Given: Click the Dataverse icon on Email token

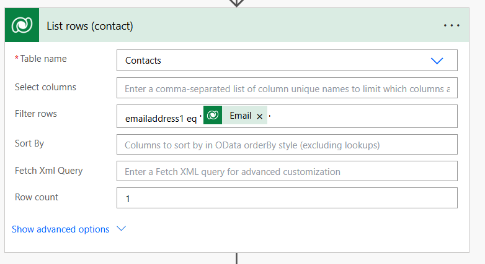Looking at the screenshot, I should pyautogui.click(x=213, y=116).
